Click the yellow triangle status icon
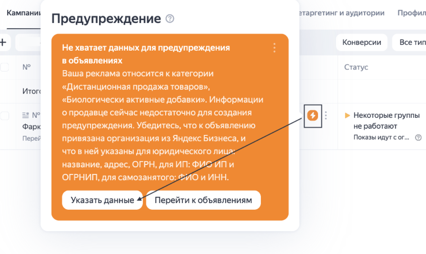This screenshot has height=254, width=426. pos(347,115)
